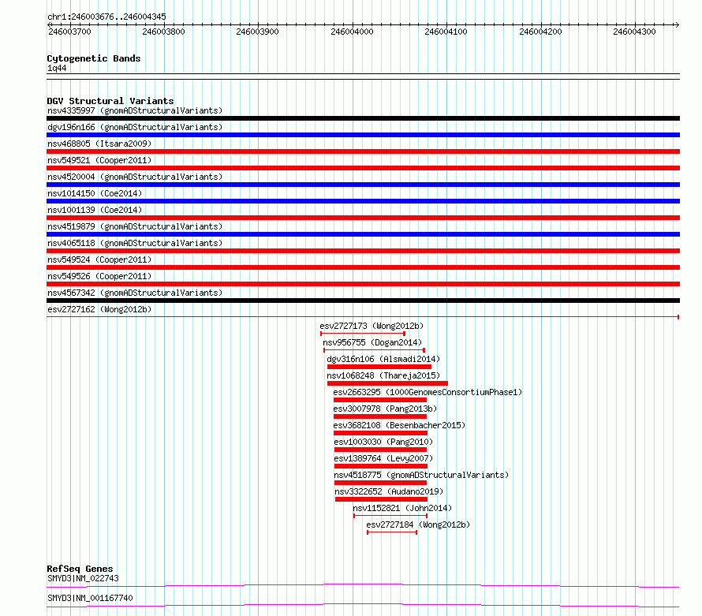Screen dimensions: 702x616
Task: Select variant label dgv196n166 (gnomADStructuralVariants)
Action: coord(135,127)
